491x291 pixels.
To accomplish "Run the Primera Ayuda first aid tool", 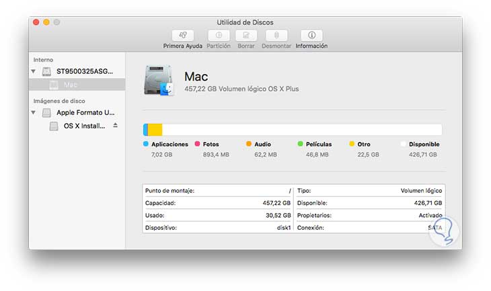I will (x=183, y=36).
